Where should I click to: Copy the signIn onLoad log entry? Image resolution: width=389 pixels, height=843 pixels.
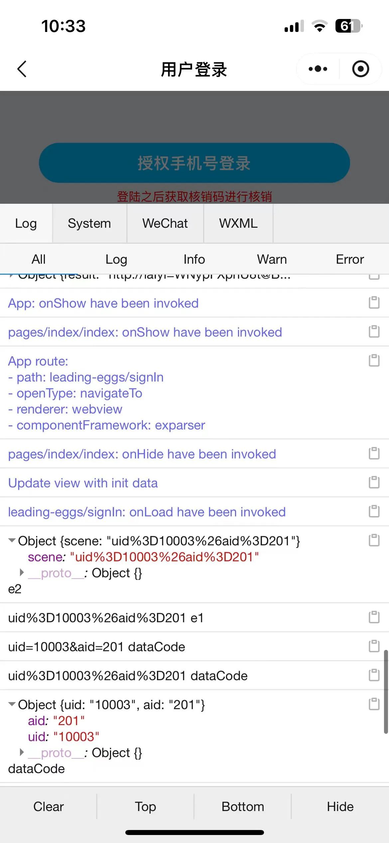coord(374,511)
